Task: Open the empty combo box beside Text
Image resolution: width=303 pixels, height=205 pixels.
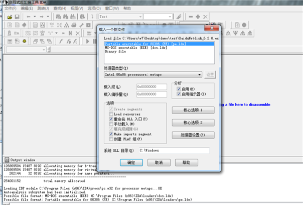Action: [x=158, y=17]
